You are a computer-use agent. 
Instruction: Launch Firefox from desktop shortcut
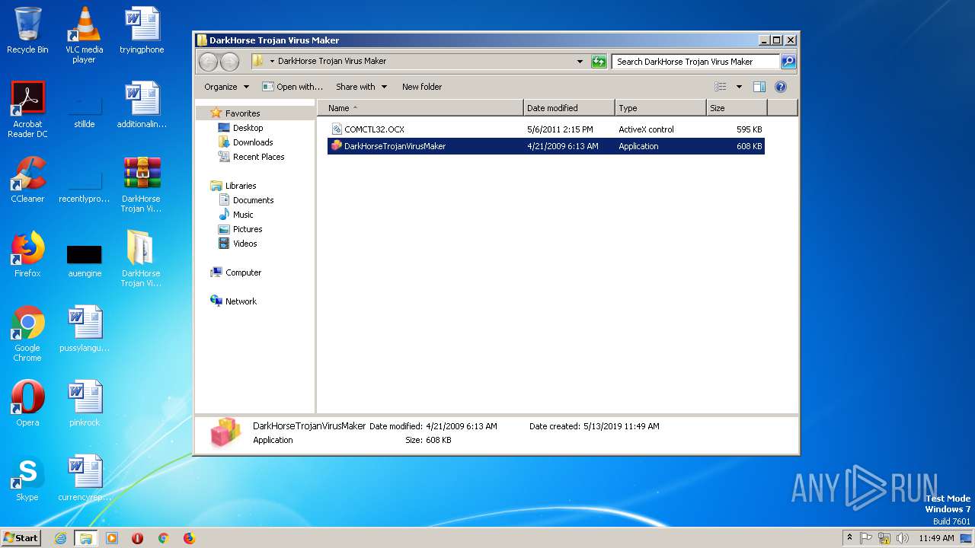27,254
